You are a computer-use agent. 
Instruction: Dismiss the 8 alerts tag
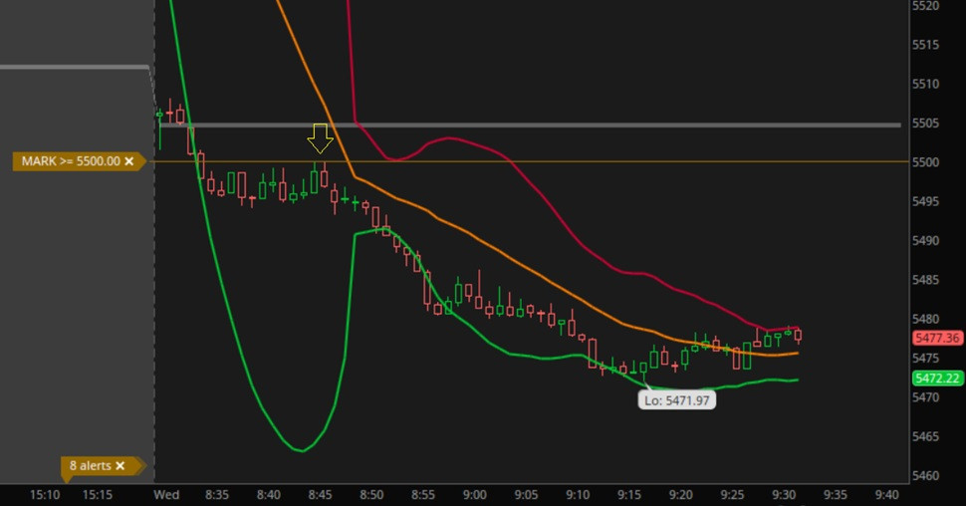coord(121,466)
